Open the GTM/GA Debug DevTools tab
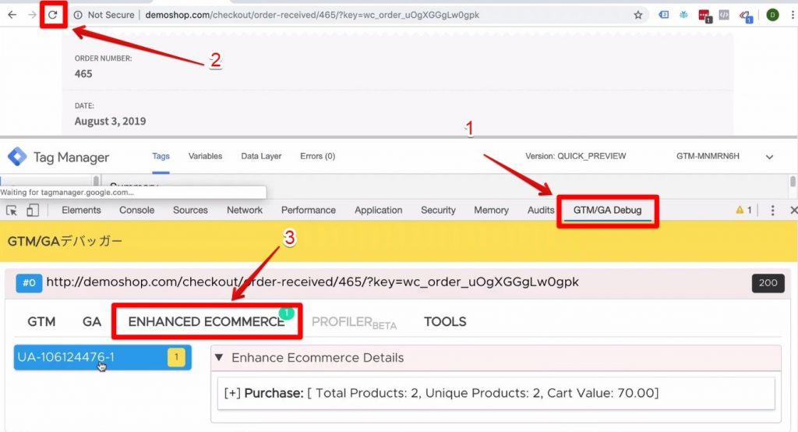 pos(607,211)
